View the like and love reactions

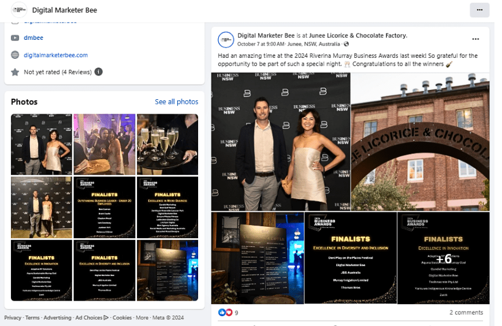(225, 312)
